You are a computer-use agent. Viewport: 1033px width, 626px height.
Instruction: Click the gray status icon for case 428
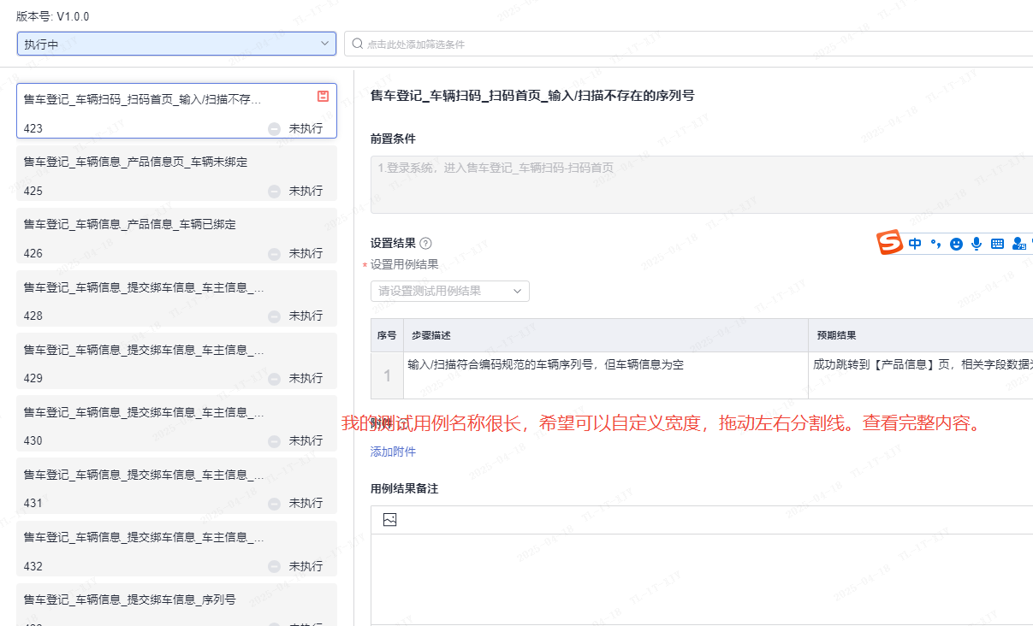(274, 316)
